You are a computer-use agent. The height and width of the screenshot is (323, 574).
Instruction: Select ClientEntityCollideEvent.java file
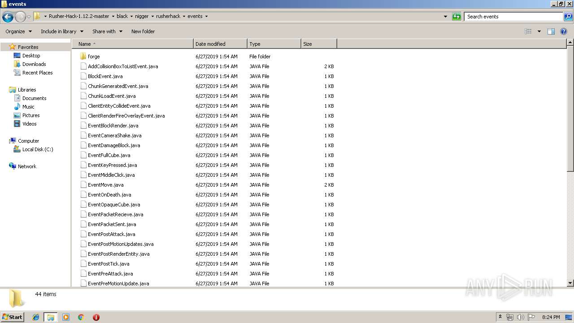coord(119,106)
